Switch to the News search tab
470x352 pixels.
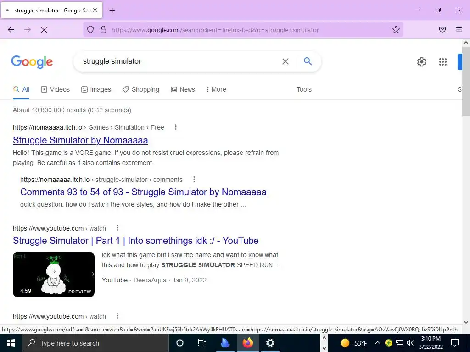183,89
